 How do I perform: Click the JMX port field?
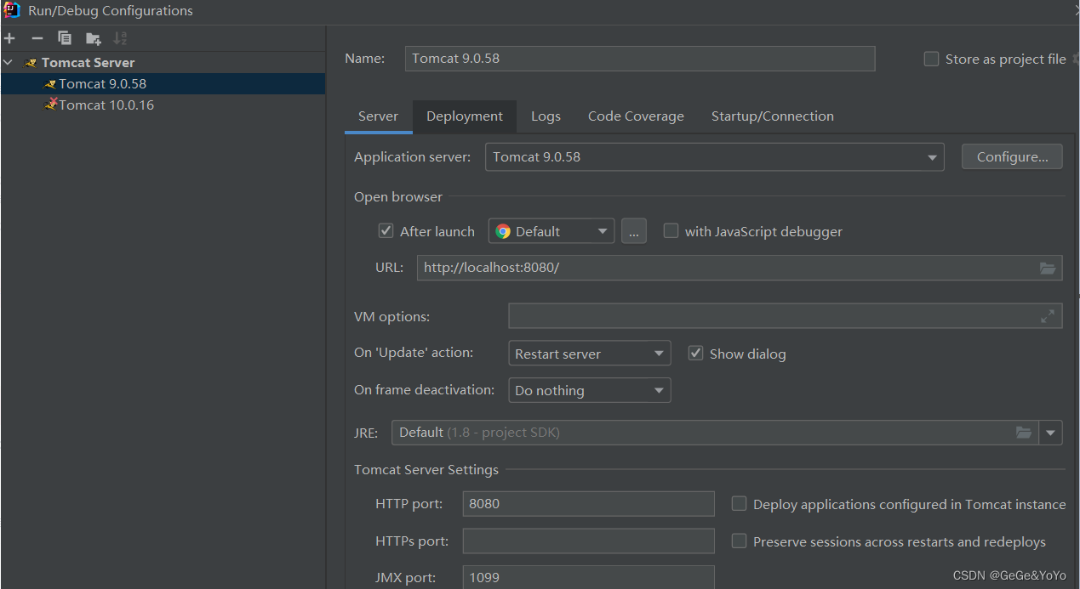coord(589,578)
